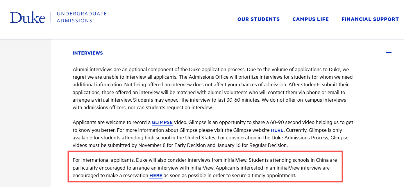Open the Campus Life menu
The image size is (404, 187).
(310, 19)
